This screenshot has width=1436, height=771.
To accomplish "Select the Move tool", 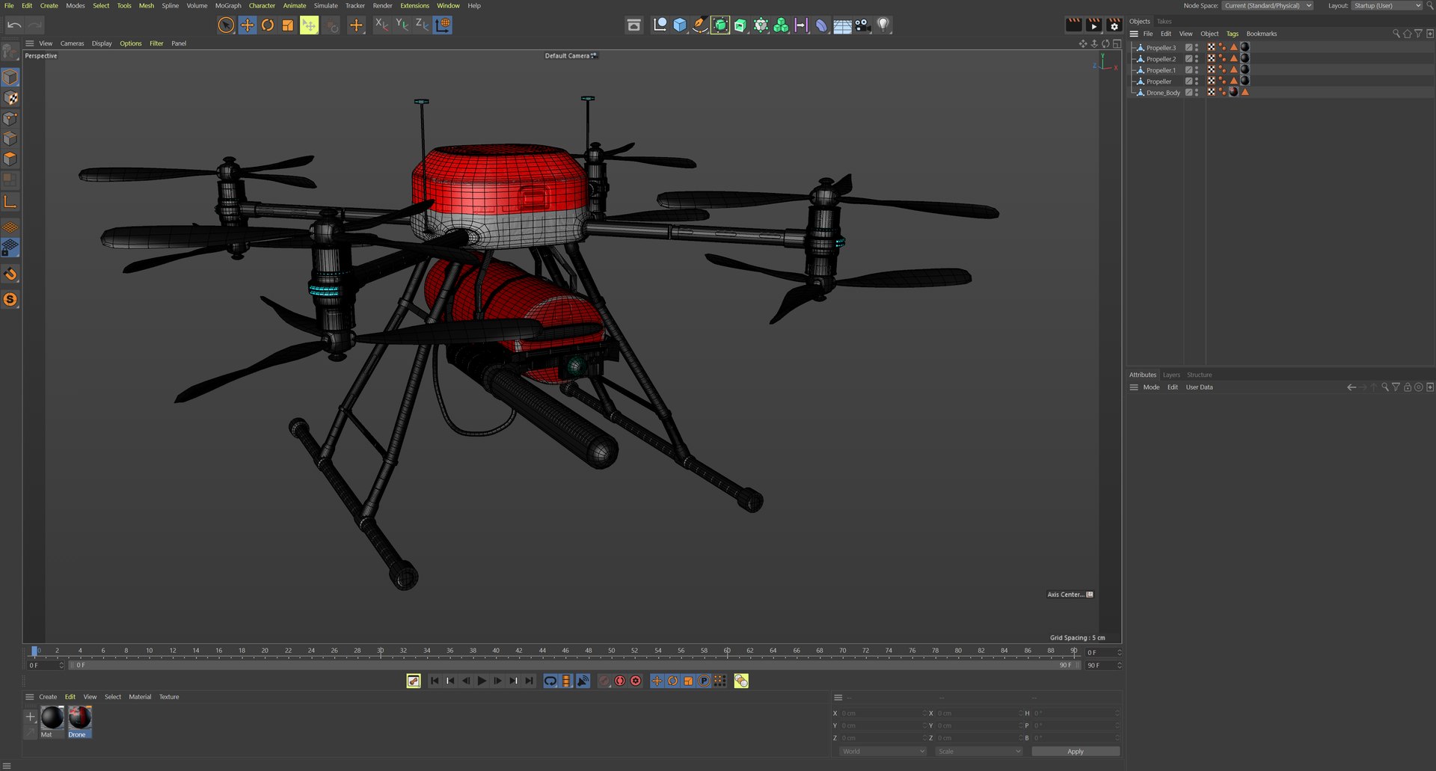I will (247, 25).
